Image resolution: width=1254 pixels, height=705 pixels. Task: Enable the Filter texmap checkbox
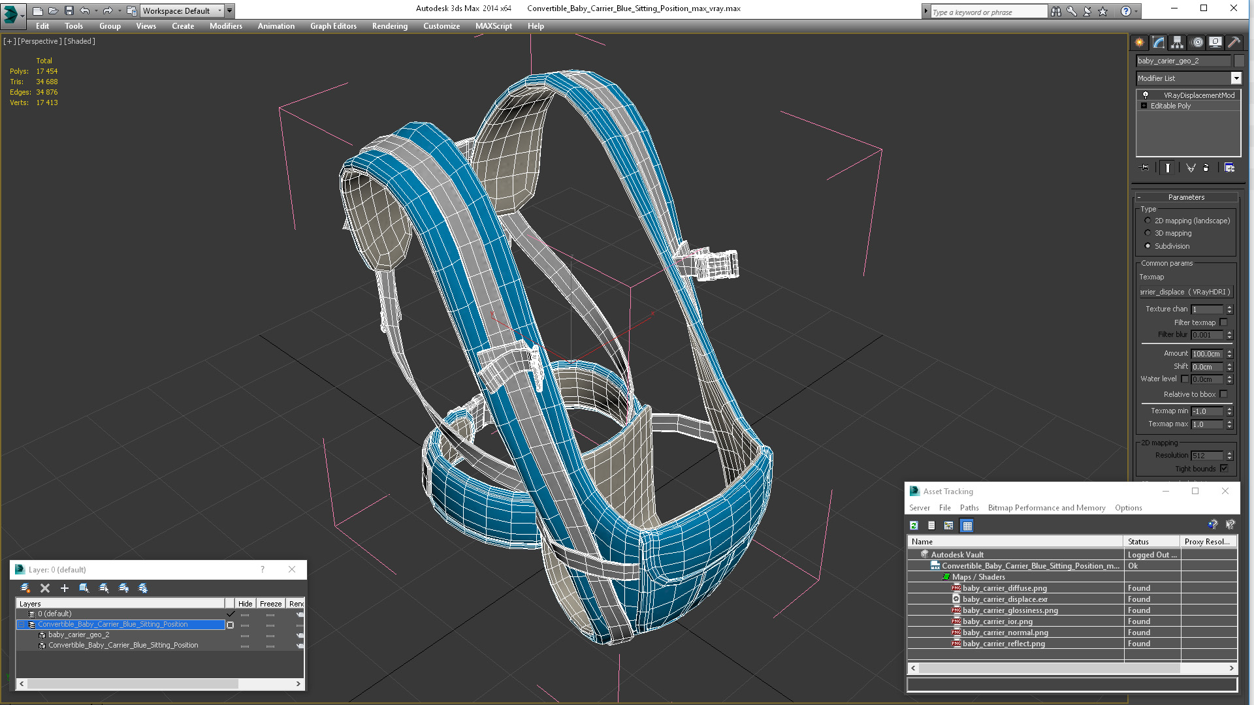(1223, 322)
